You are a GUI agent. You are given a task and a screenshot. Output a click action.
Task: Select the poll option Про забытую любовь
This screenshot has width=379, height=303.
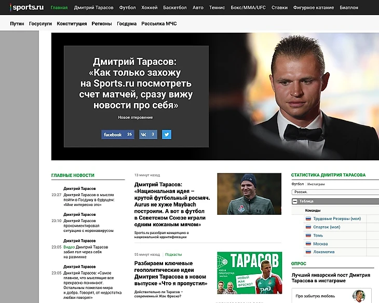[x=315, y=296]
